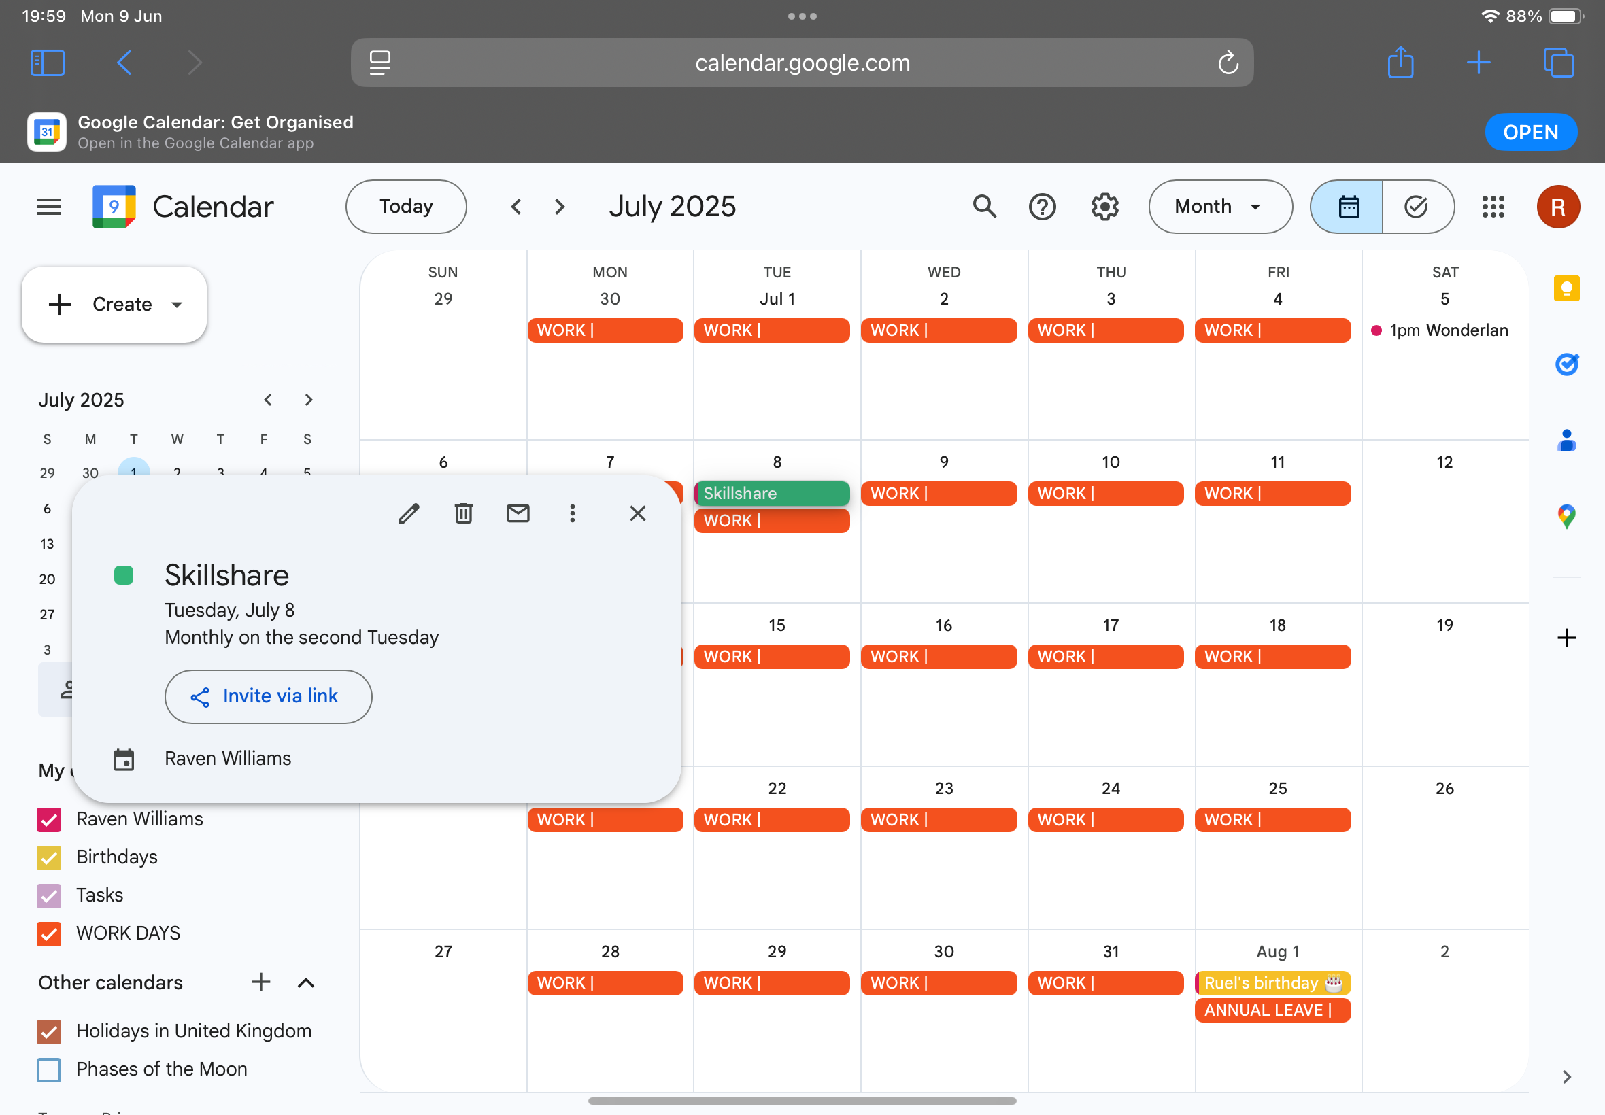1605x1115 pixels.
Task: Open the calendar search magnifier
Action: point(985,207)
